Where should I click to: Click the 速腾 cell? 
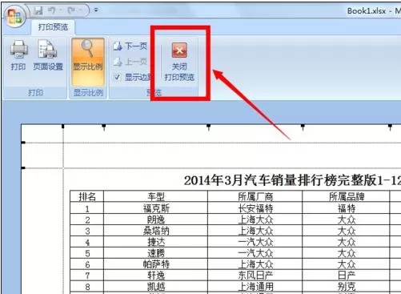point(156,253)
